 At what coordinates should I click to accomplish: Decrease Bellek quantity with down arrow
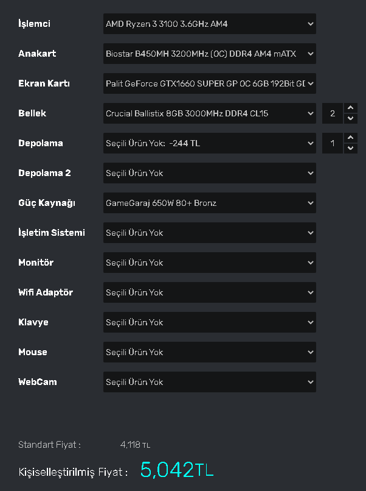point(350,118)
